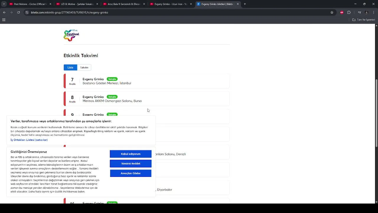The height and width of the screenshot is (213, 378).
Task: View site information icon in address bar
Action: [x=27, y=12]
